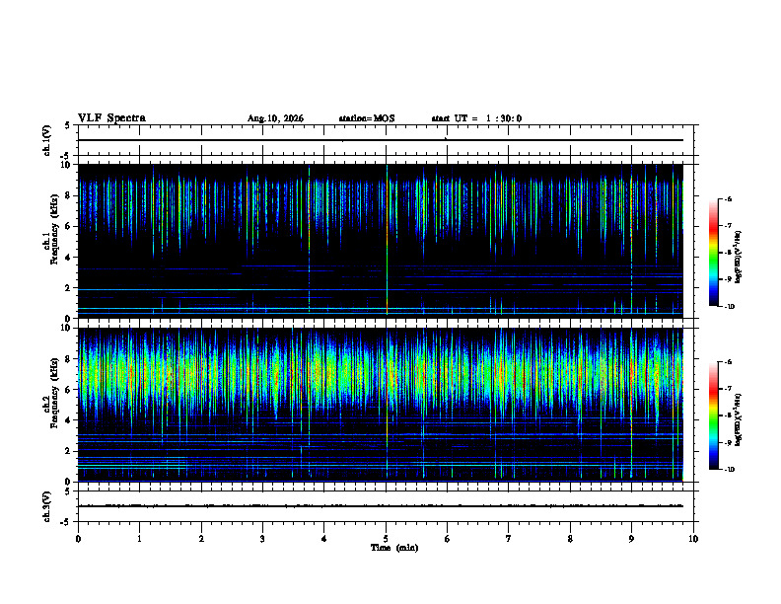Click the time axis tick label "5"
This screenshot has height=604, width=781.
click(386, 539)
